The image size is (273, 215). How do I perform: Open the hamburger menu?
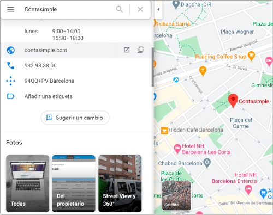click(x=10, y=9)
